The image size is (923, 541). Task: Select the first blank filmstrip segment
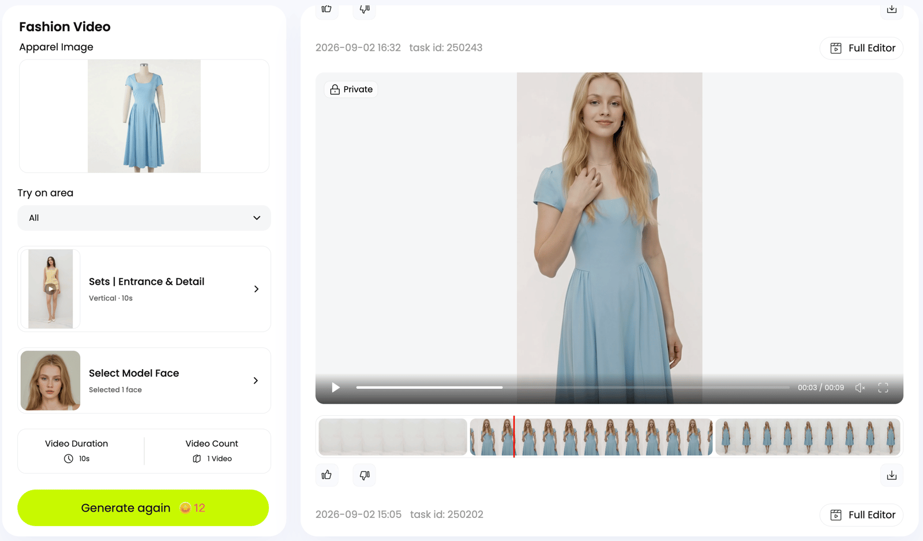coord(393,437)
